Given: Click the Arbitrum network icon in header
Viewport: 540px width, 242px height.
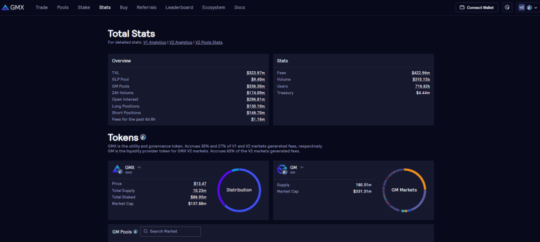Looking at the screenshot, I should coord(529,7).
